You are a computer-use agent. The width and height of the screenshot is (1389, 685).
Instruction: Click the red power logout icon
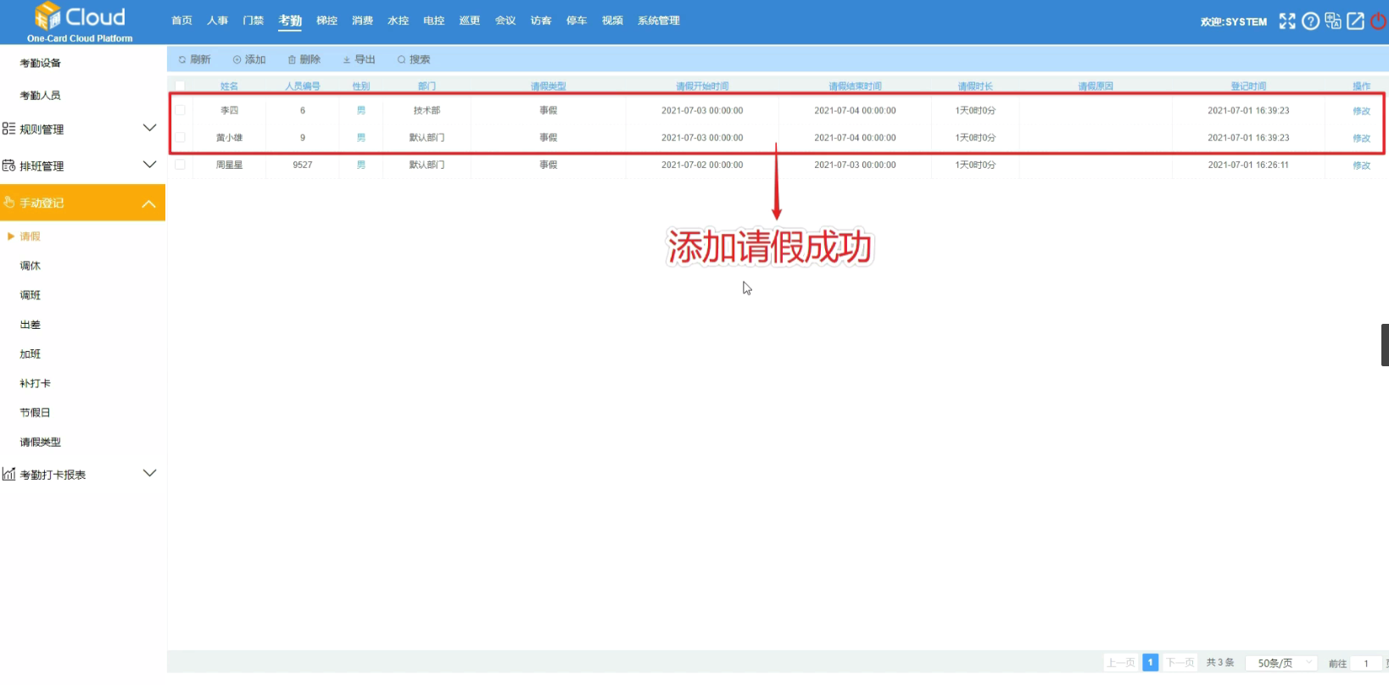point(1379,21)
